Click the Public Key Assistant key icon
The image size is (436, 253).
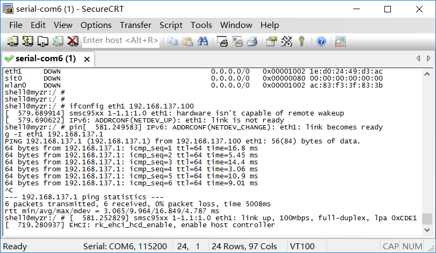pyautogui.click(x=302, y=41)
